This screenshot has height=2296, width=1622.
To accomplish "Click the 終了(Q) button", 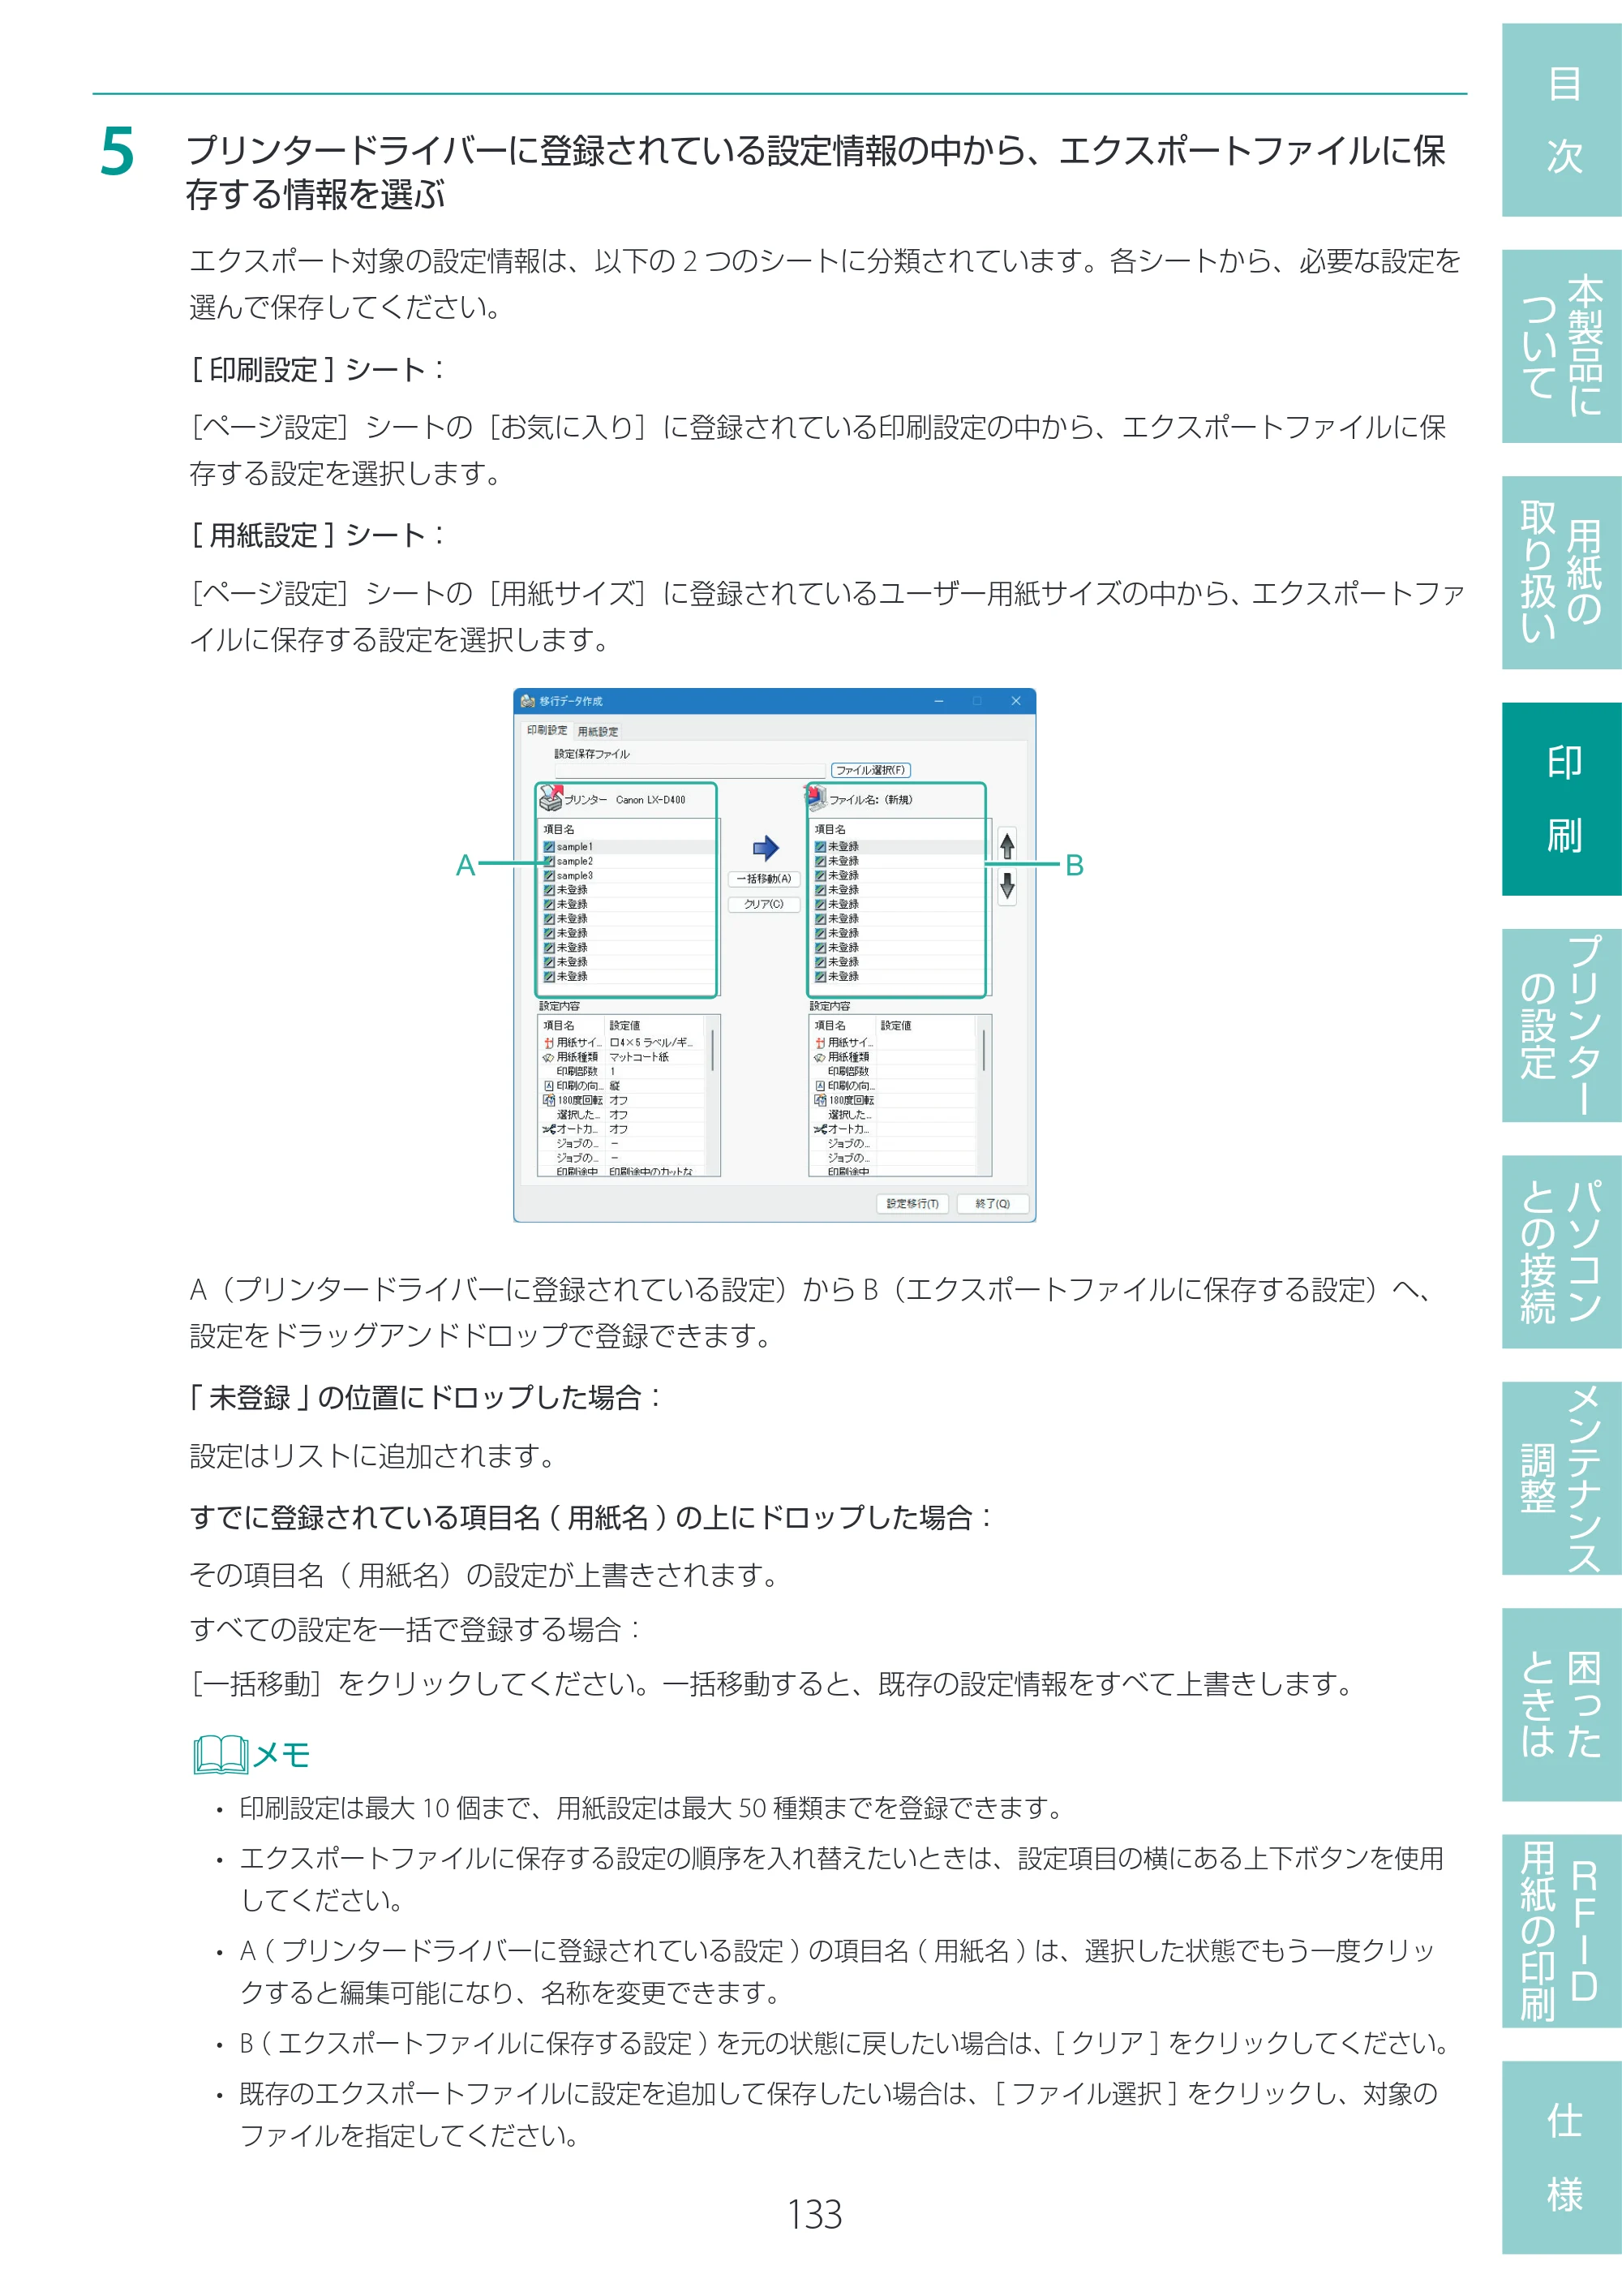I will tap(993, 1204).
